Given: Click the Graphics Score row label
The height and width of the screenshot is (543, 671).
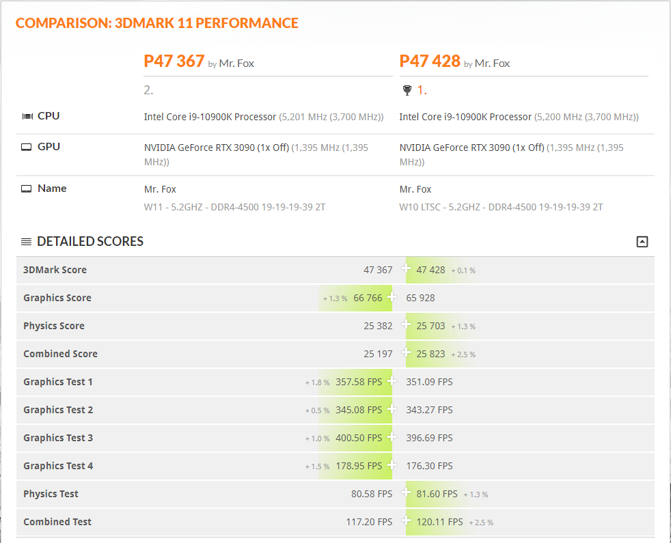Looking at the screenshot, I should pos(57,298).
